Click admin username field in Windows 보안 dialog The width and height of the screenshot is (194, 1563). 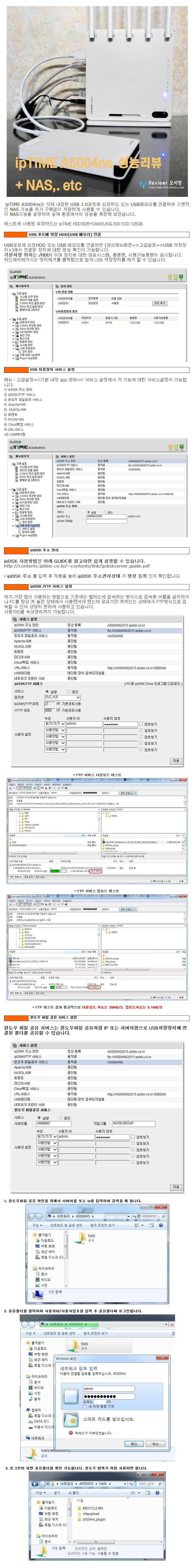108,1388
